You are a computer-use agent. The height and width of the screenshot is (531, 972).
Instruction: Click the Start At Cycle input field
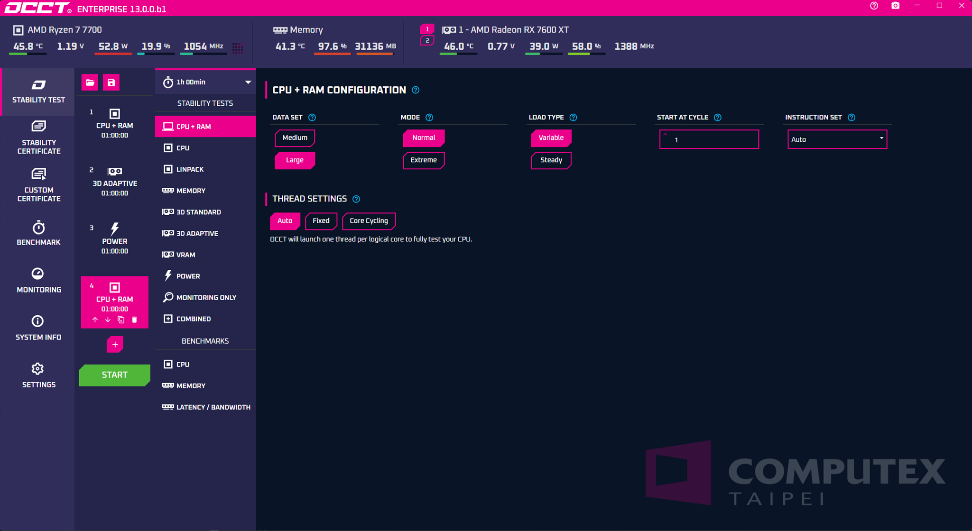coord(709,139)
